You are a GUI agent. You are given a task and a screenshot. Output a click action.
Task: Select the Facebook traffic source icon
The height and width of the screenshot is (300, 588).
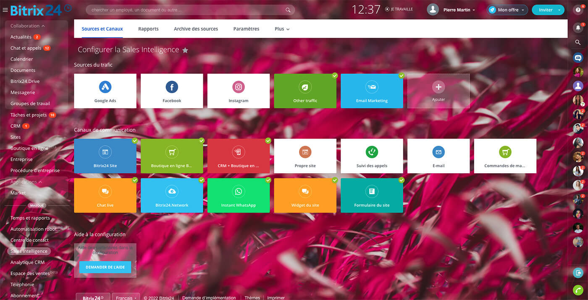click(172, 87)
